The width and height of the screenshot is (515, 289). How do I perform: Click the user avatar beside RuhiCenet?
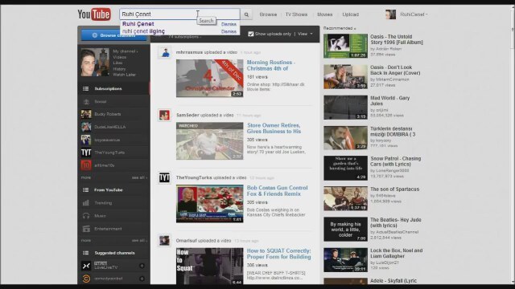click(390, 14)
